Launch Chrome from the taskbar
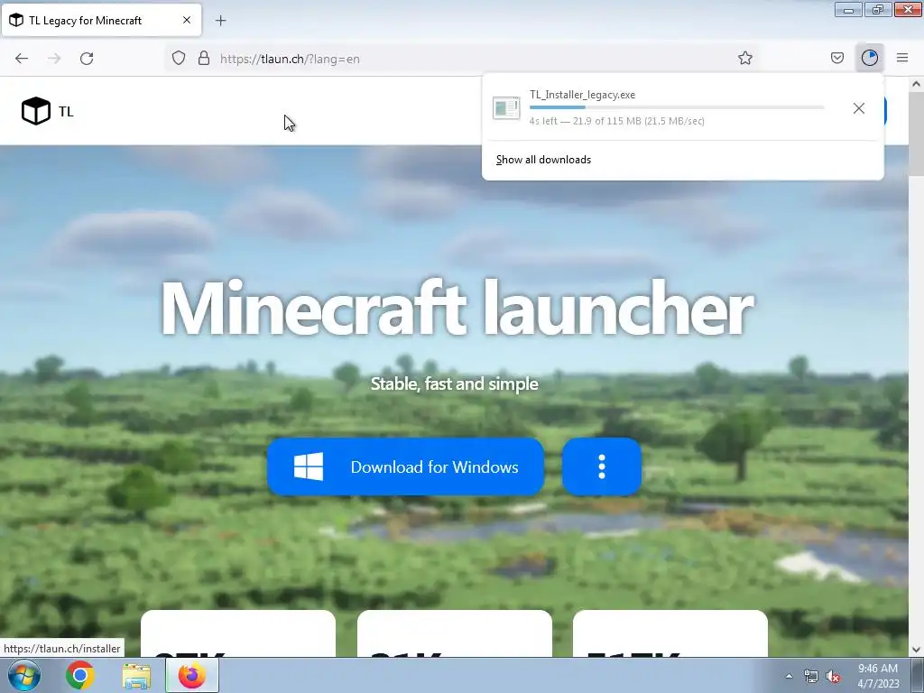 pos(80,675)
